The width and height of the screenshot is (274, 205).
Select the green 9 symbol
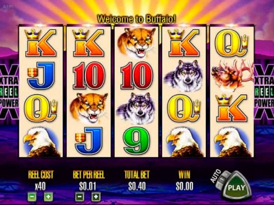(x=137, y=141)
